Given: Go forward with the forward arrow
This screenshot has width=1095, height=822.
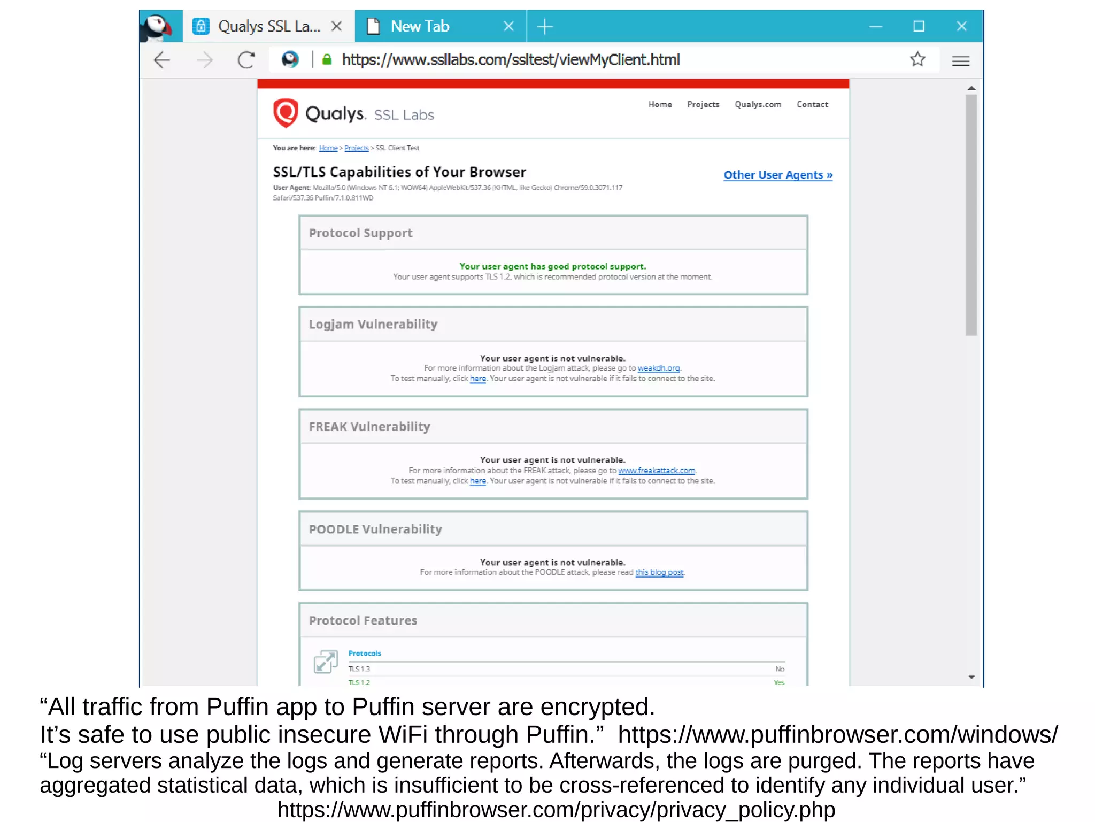Looking at the screenshot, I should click(204, 60).
